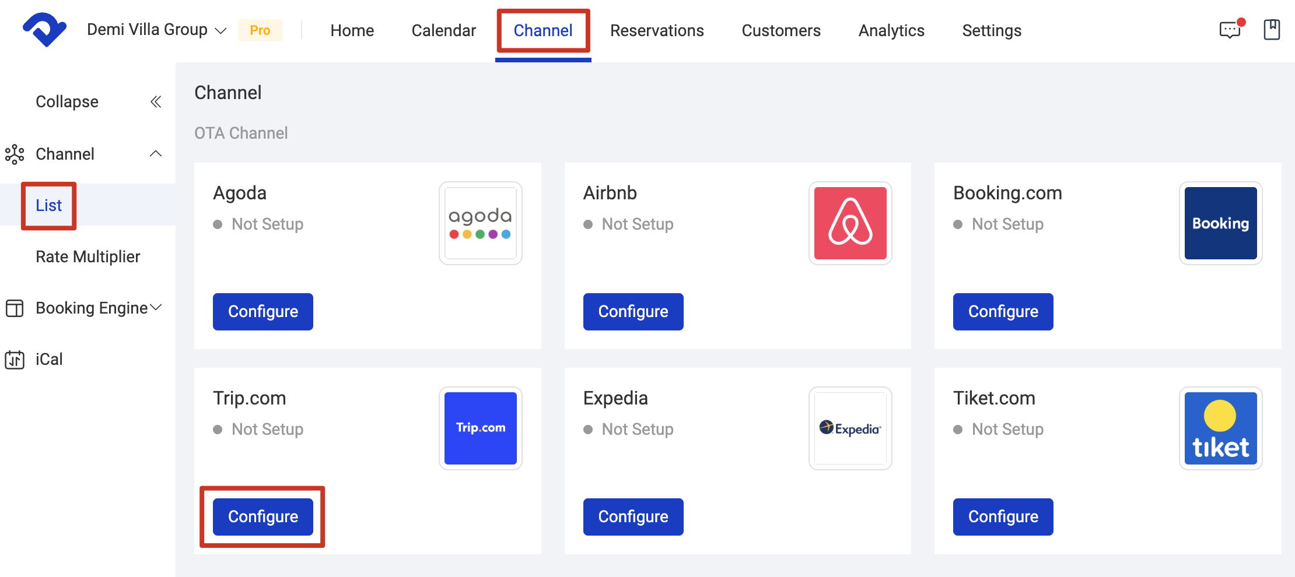Viewport: 1295px width, 577px height.
Task: Open the Analytics menu item
Action: (891, 30)
